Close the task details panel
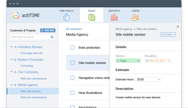This screenshot has width=188, height=108. coord(178,27)
